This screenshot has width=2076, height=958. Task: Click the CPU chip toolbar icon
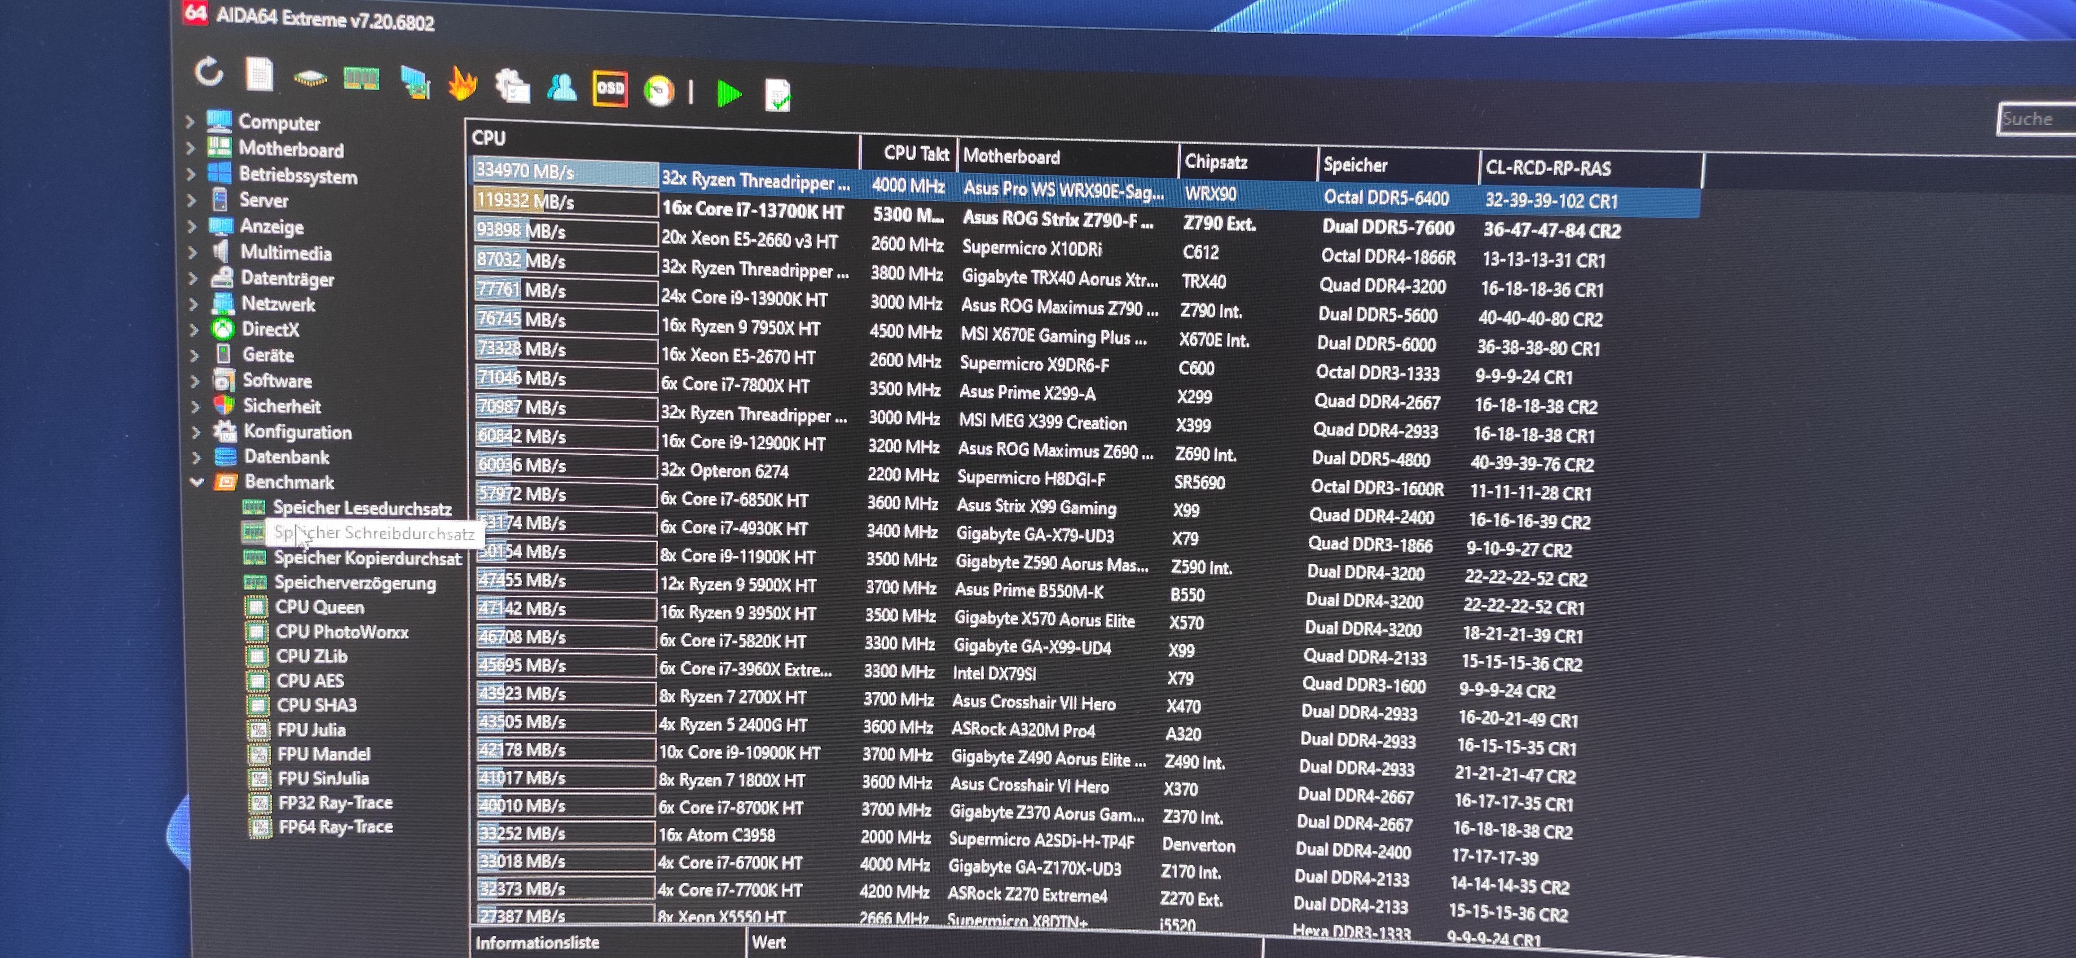pos(310,78)
